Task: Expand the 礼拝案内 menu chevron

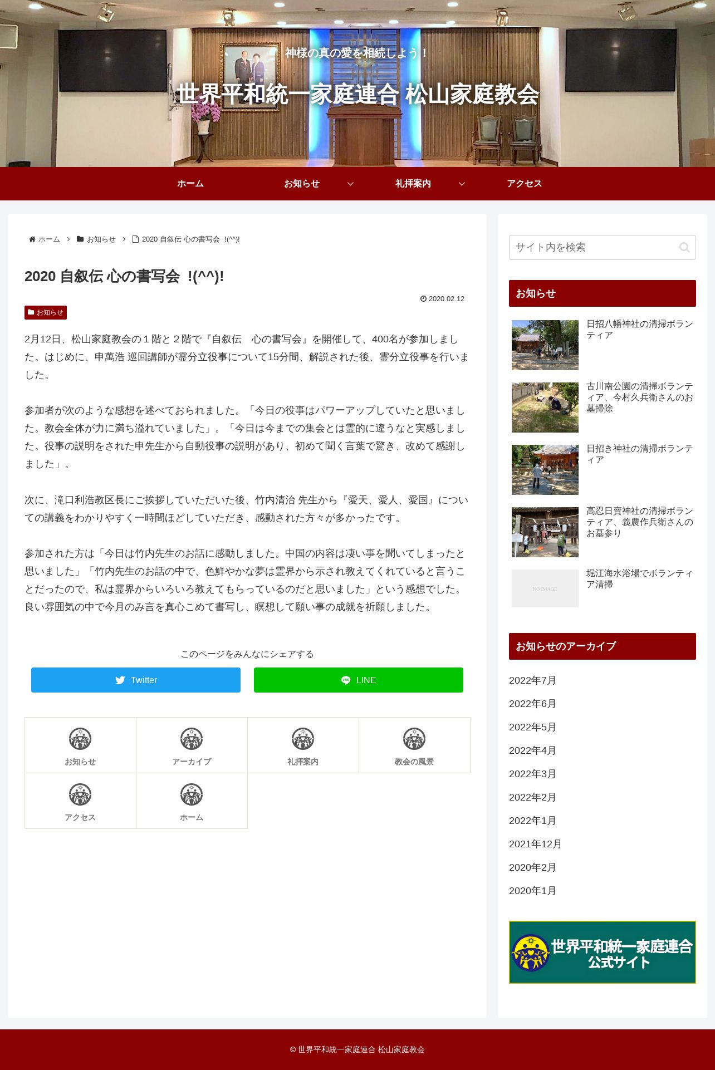Action: tap(462, 184)
